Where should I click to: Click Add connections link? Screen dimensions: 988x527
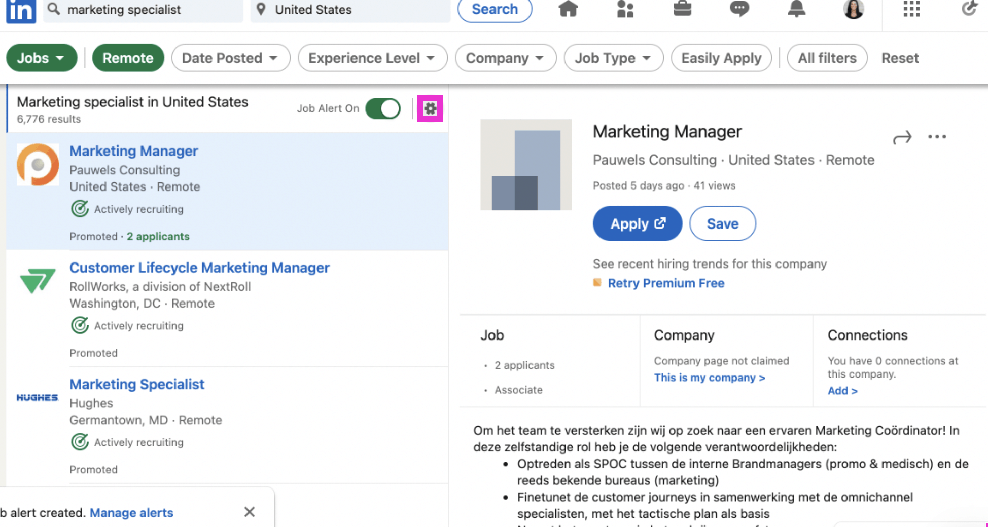[x=842, y=391]
